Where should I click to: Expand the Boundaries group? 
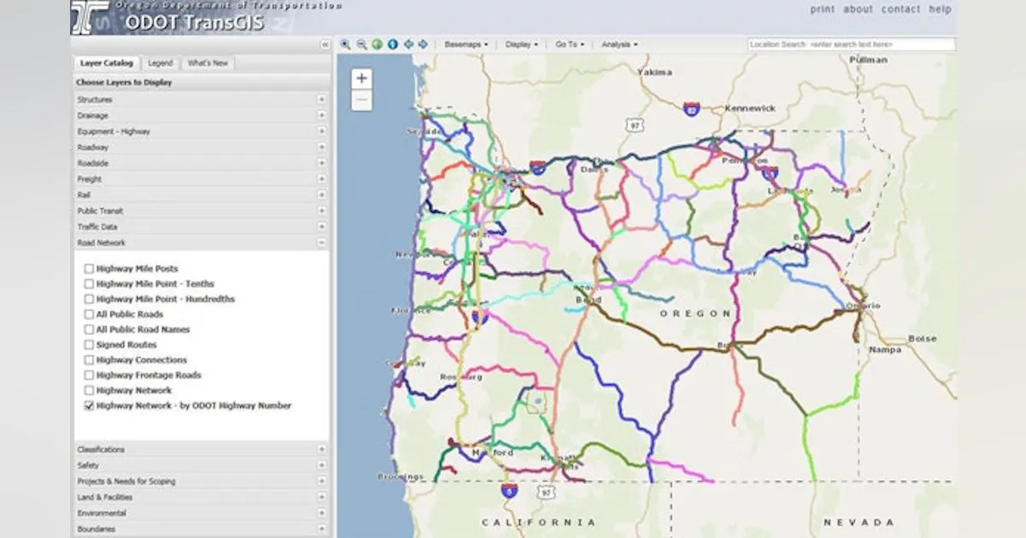click(321, 529)
